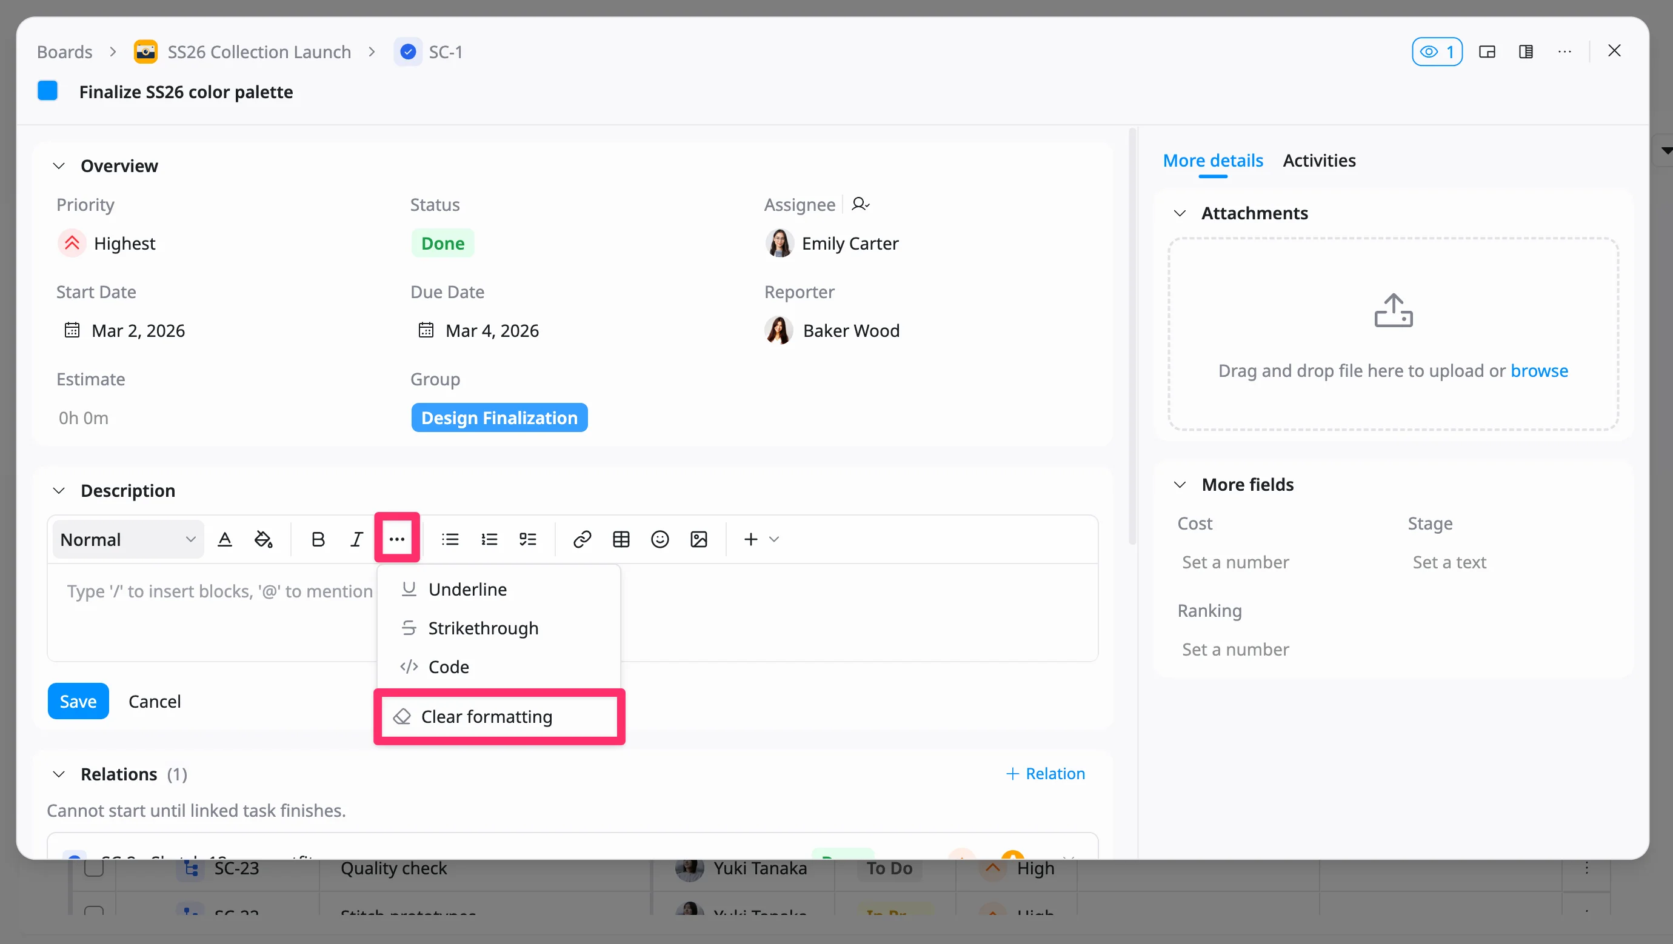Screen dimensions: 1673x944
Task: Click due date calendar icon
Action: (426, 330)
